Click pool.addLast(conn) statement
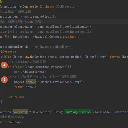 coord(30,72)
